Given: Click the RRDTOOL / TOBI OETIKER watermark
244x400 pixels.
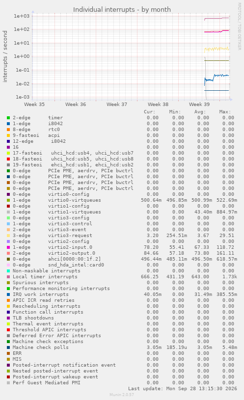Looking at the screenshot, I should click(240, 27).
